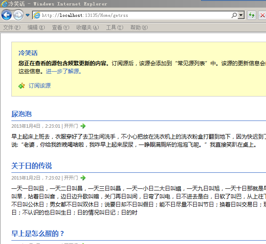Open the recent pages dropdown arrow
The width and height of the screenshot is (266, 244).
(x=27, y=15)
